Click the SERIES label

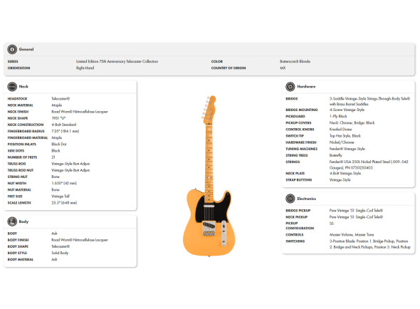click(x=13, y=61)
